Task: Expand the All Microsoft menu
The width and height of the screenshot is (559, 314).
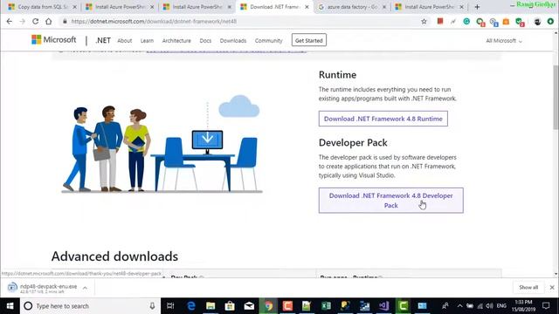Action: 504,41
